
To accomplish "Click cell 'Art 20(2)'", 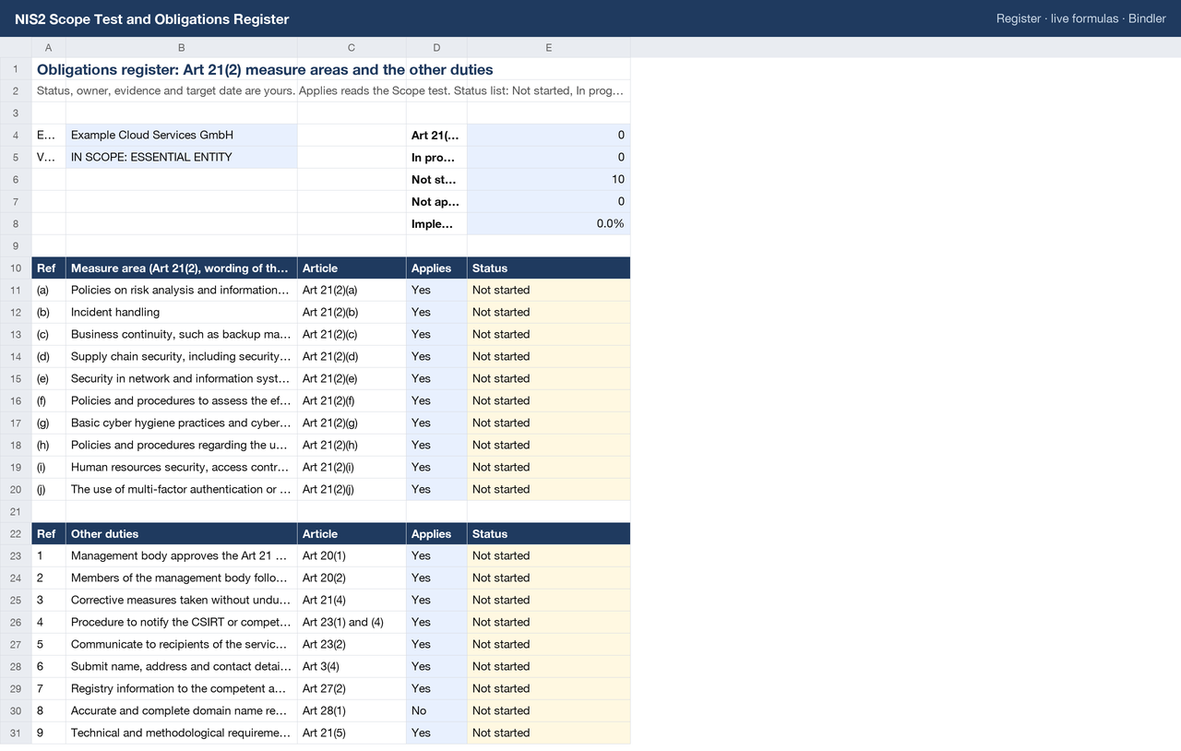I will [x=352, y=578].
